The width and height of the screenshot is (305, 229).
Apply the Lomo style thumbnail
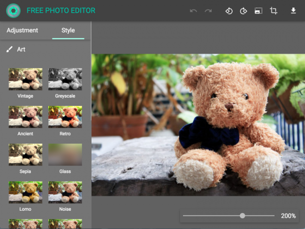25,192
